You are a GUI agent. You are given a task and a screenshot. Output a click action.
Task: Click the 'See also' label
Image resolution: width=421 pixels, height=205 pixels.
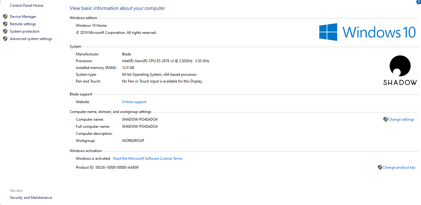point(16,191)
